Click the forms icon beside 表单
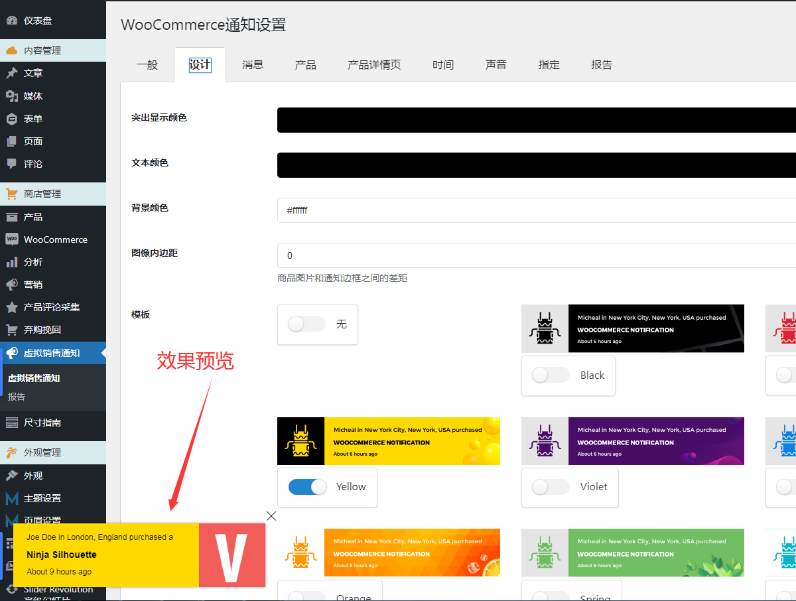Viewport: 796px width, 601px height. click(x=11, y=119)
